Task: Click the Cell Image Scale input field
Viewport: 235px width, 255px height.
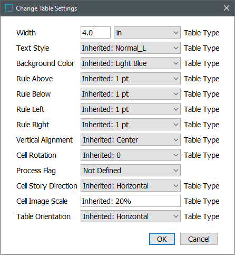Action: click(131, 201)
